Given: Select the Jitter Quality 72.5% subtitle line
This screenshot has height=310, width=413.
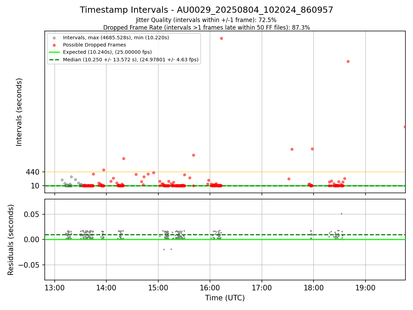Looking at the screenshot, I should 206,20.
